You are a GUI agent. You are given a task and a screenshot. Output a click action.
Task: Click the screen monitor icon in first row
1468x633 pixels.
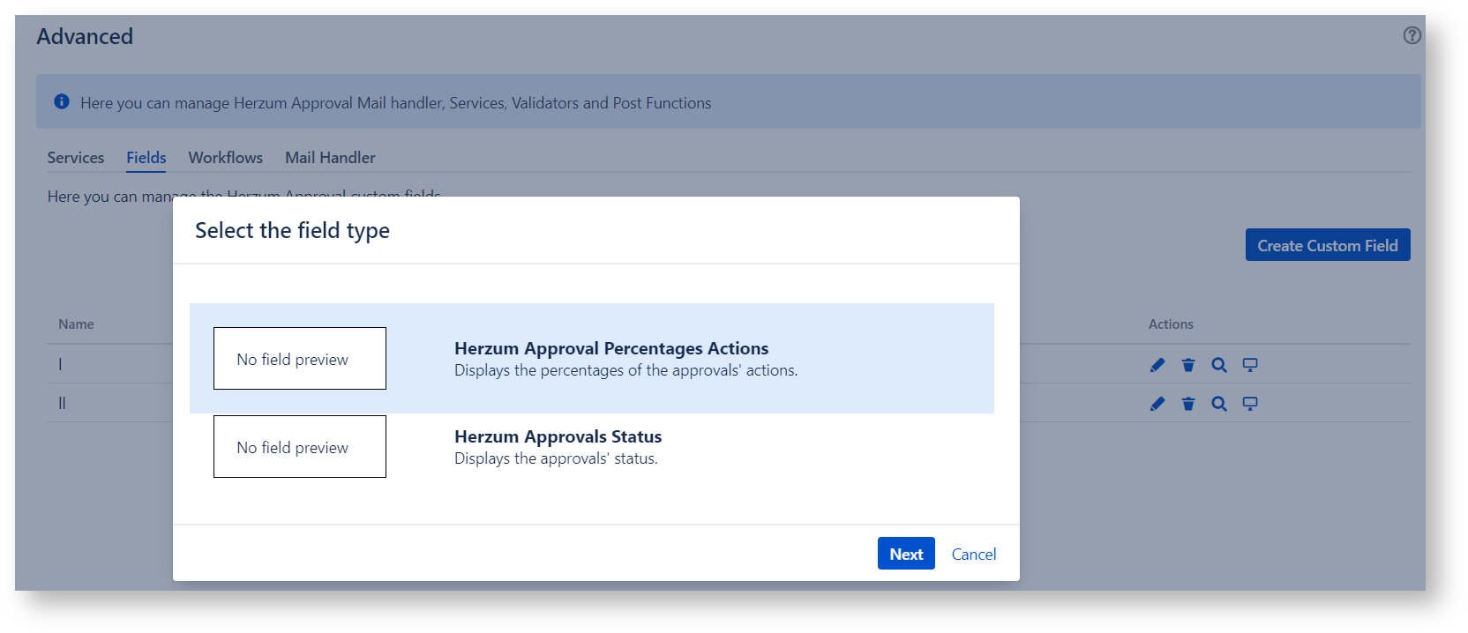click(1250, 365)
